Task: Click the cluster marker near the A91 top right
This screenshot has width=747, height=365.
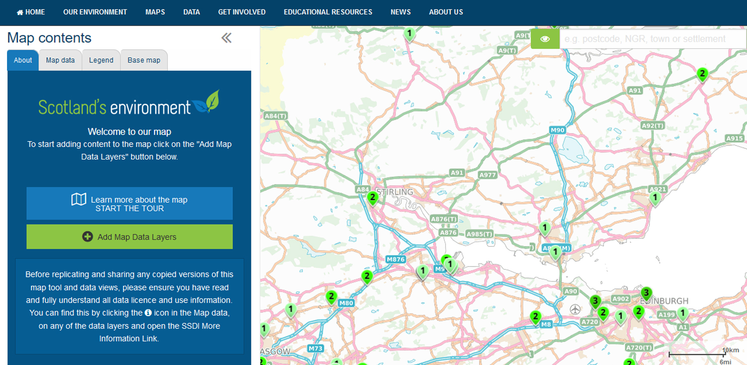Action: coord(702,75)
